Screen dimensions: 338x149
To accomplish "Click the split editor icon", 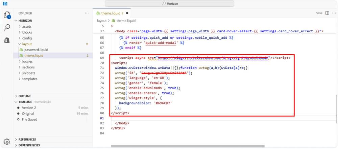I will coord(327,13).
